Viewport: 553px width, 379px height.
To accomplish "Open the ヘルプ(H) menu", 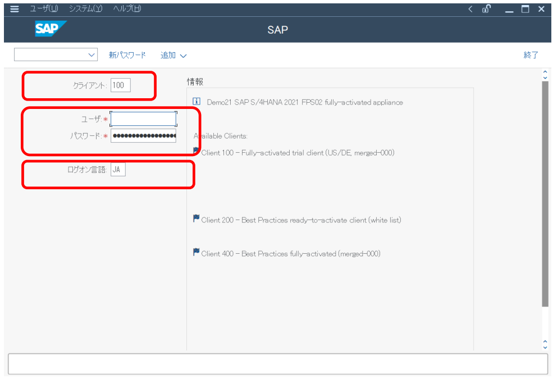I will point(127,9).
